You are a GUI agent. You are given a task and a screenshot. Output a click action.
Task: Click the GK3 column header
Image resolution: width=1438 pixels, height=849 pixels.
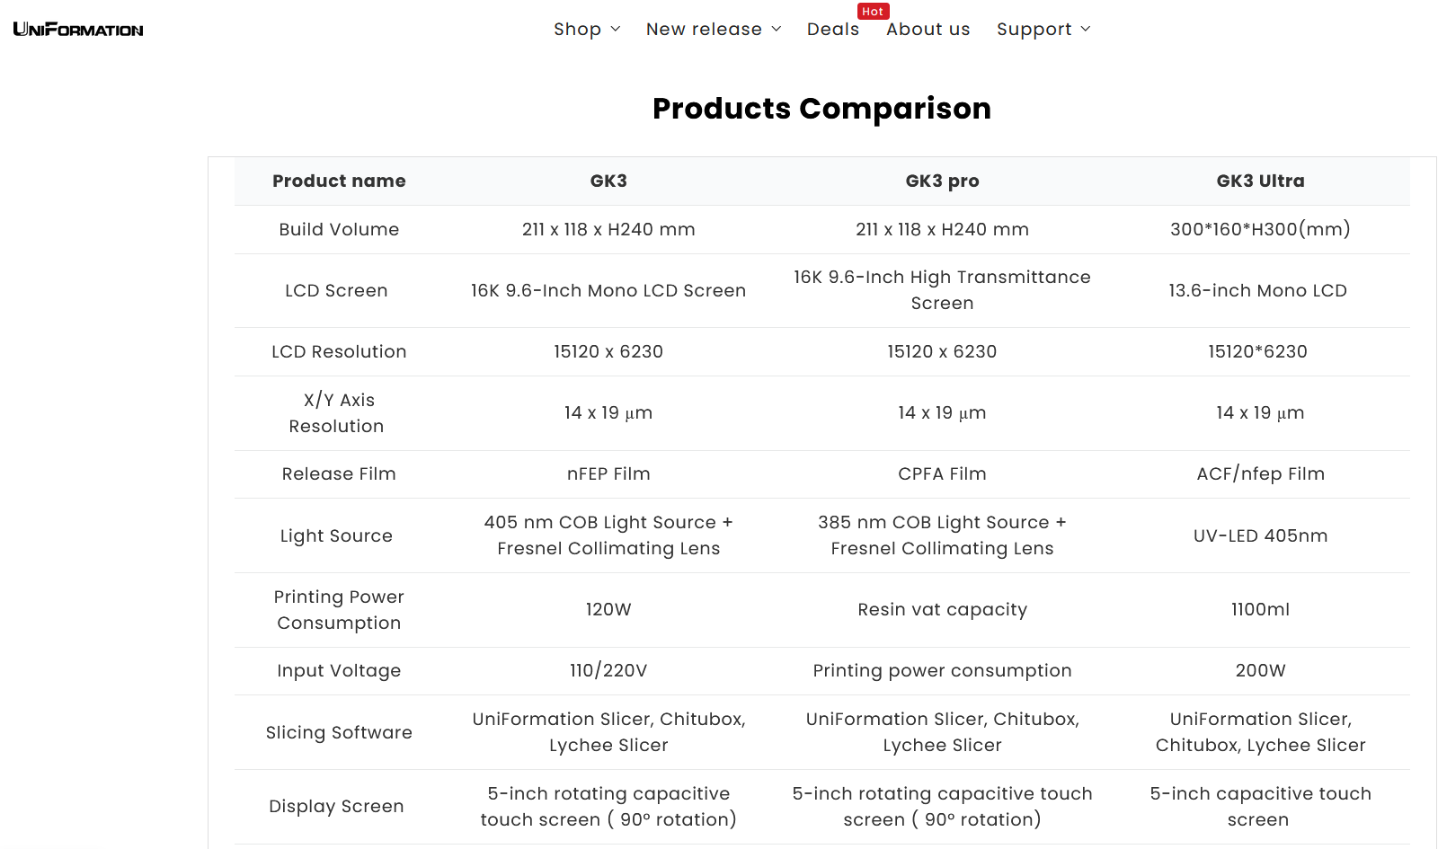[608, 181]
